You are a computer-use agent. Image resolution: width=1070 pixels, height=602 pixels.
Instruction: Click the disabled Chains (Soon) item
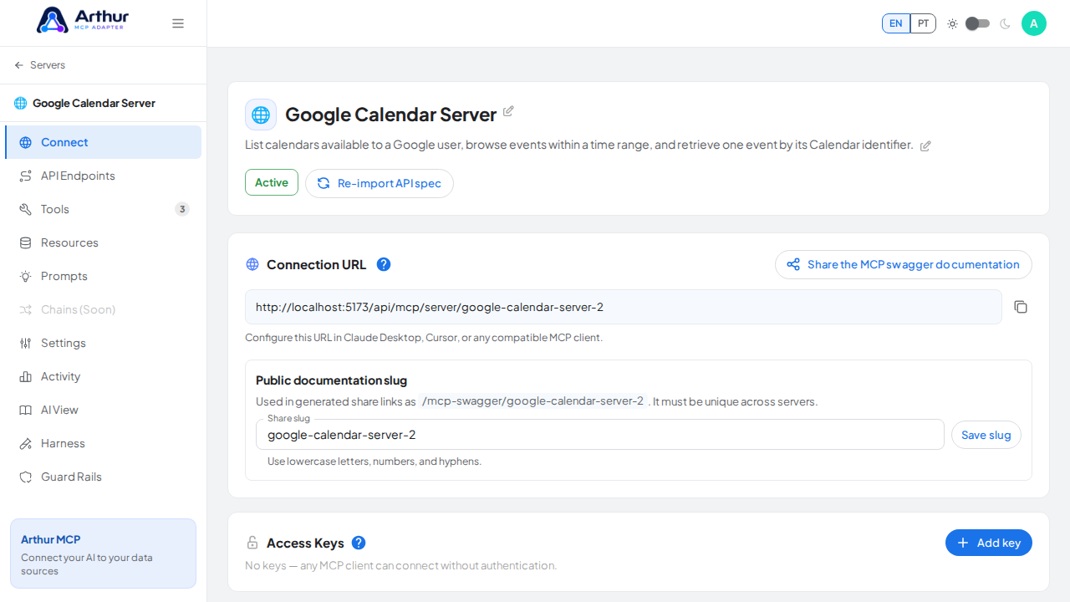click(103, 309)
